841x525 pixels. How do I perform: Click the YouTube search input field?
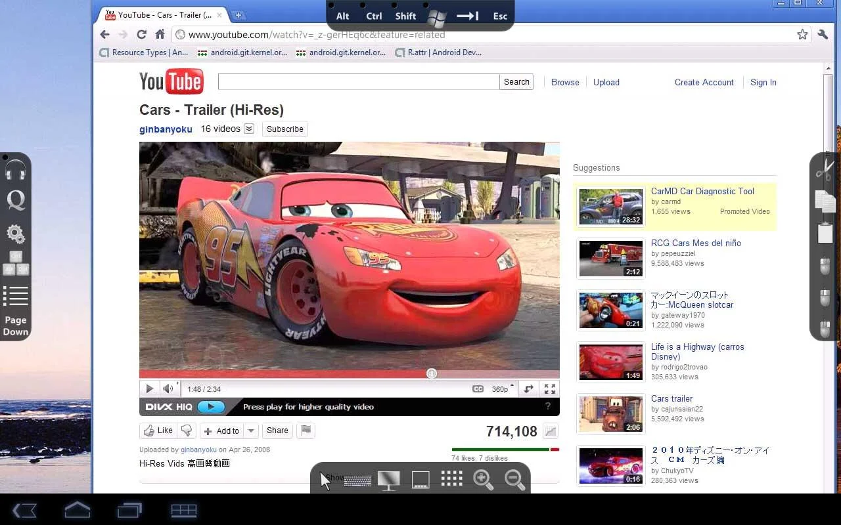point(359,82)
